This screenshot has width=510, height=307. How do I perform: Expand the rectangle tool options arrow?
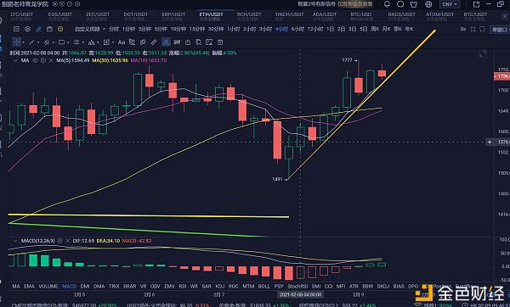(x=68, y=42)
